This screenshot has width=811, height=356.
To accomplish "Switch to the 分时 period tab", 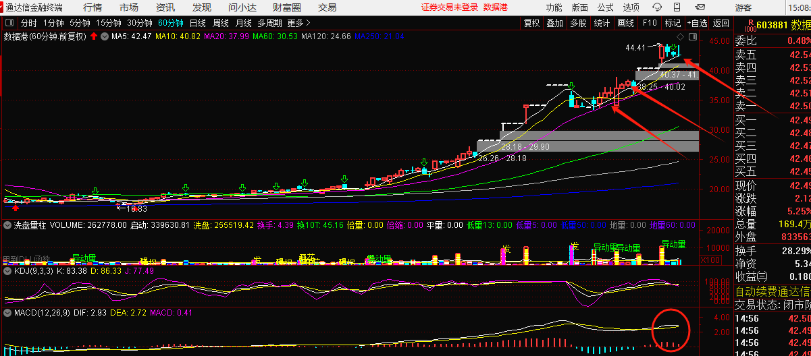I will tap(28, 23).
